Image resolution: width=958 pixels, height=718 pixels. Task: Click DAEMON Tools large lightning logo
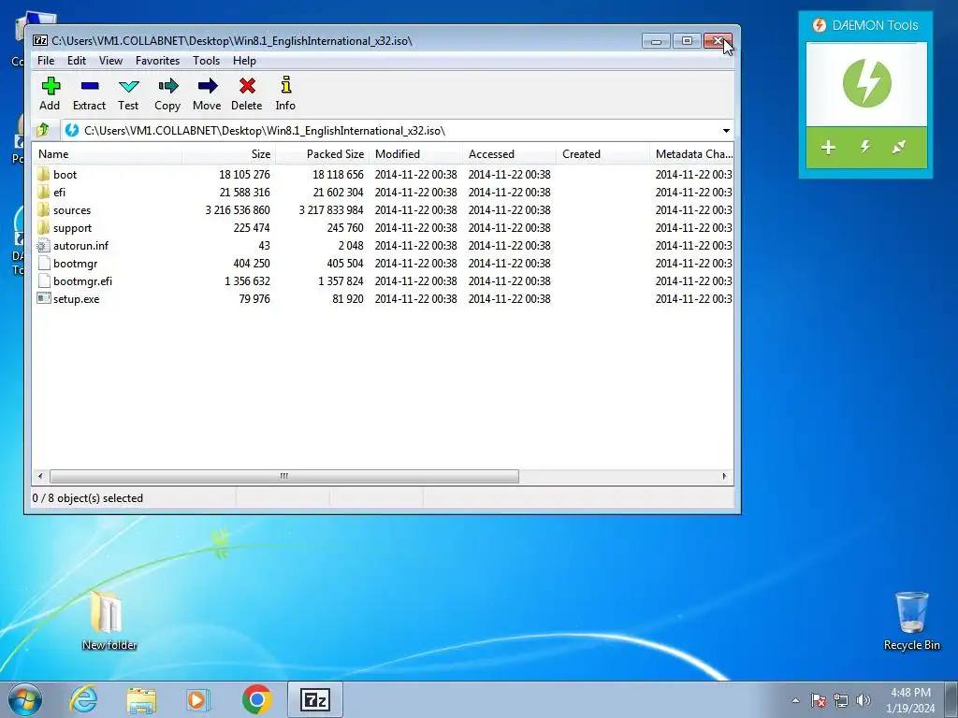(866, 83)
